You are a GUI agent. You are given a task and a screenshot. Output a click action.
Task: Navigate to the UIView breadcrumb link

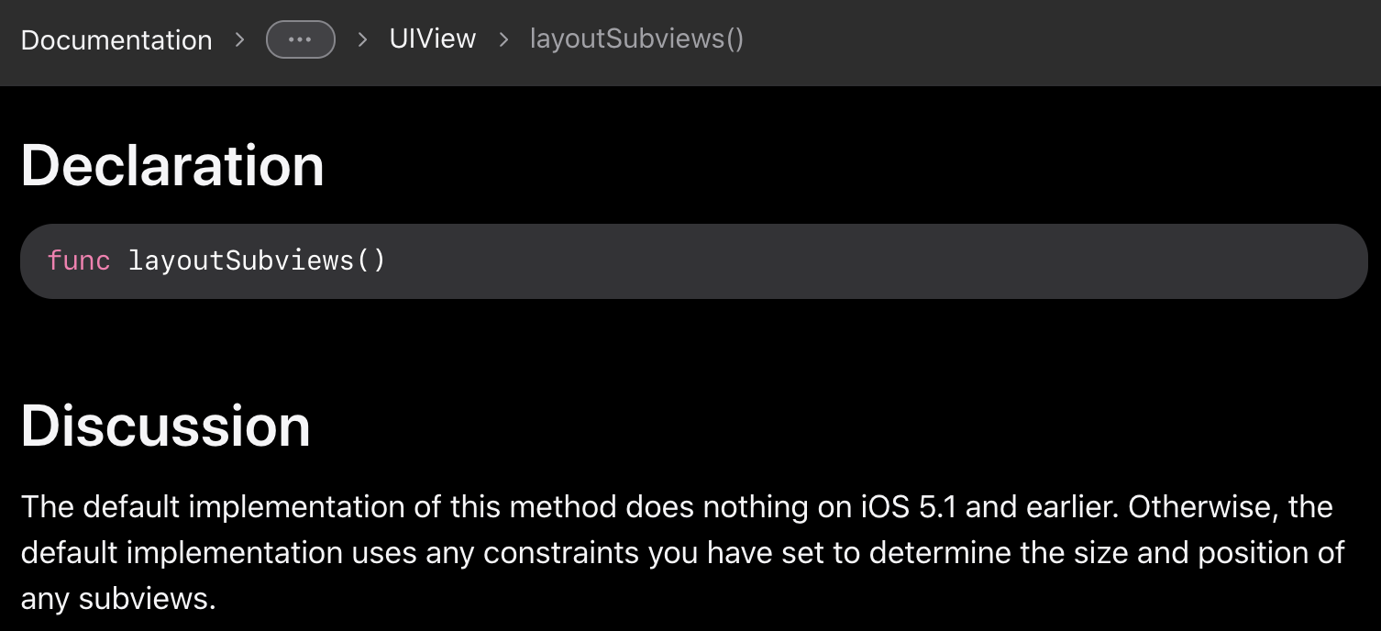(432, 39)
